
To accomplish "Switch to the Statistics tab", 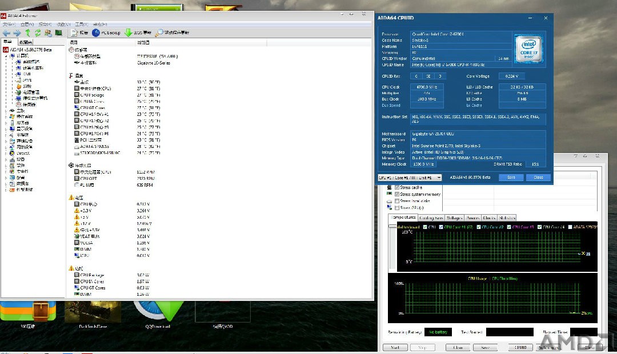I will 507,218.
